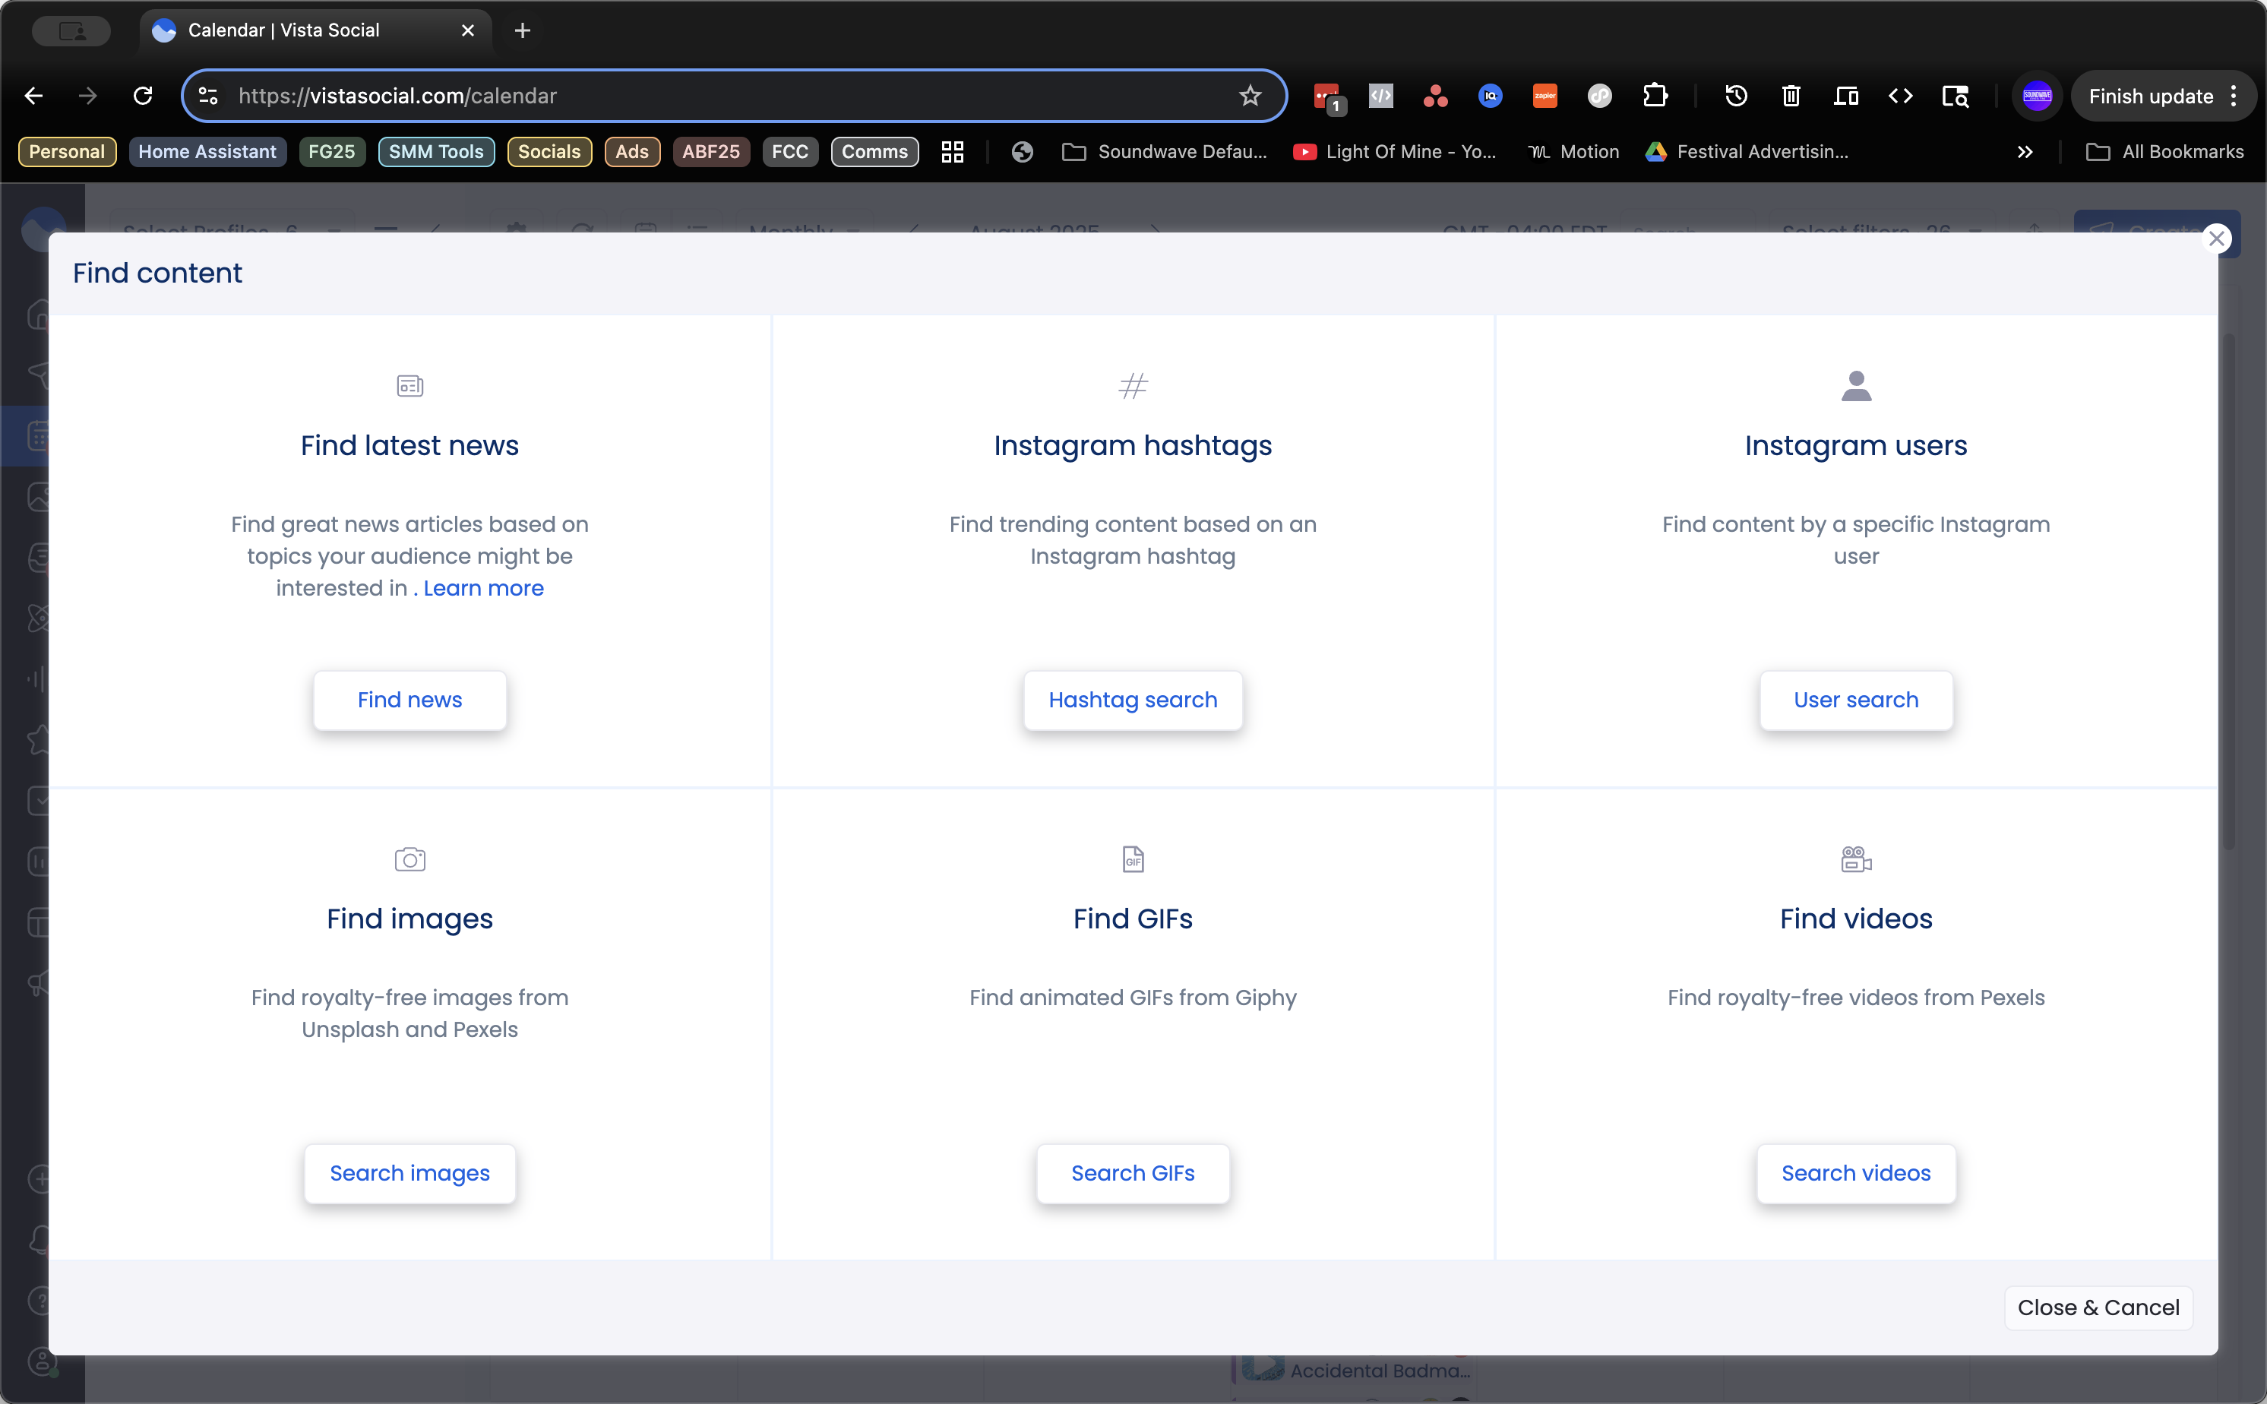This screenshot has height=1404, width=2267.
Task: Open the SMM Tools bookmark folder
Action: point(435,151)
